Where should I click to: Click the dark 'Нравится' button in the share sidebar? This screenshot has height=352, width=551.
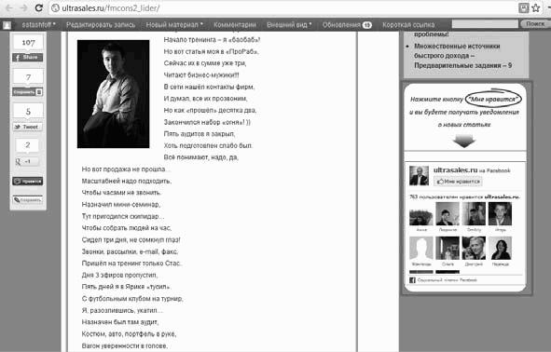(x=27, y=181)
